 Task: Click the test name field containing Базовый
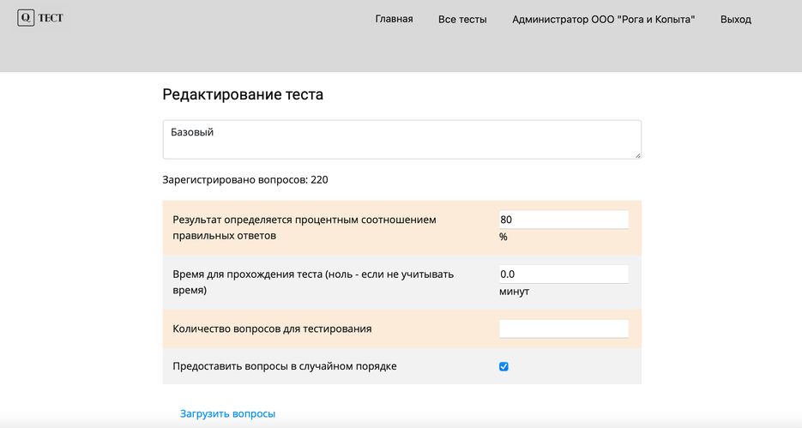tap(401, 139)
